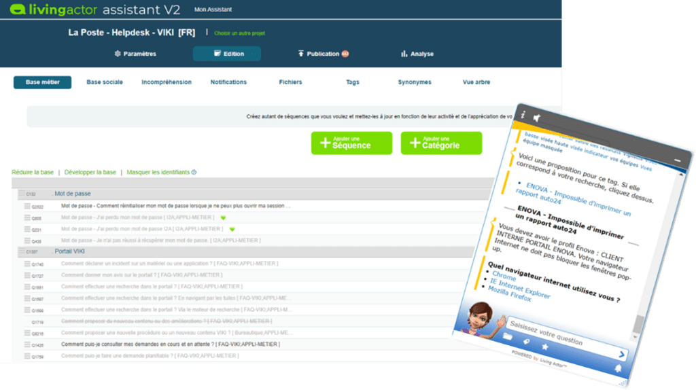This screenshot has height=390, width=696.
Task: Click handle of faire une demande planifiable row
Action: tap(27, 356)
